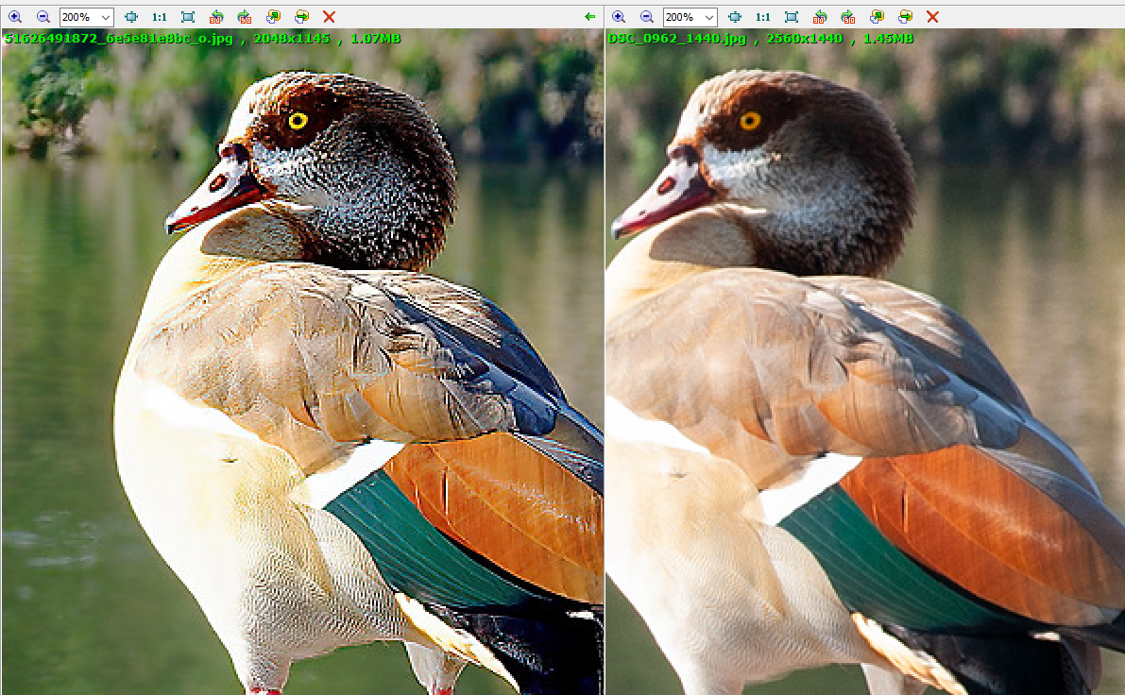
Task: Click the green arrow above the left image
Action: pyautogui.click(x=590, y=17)
